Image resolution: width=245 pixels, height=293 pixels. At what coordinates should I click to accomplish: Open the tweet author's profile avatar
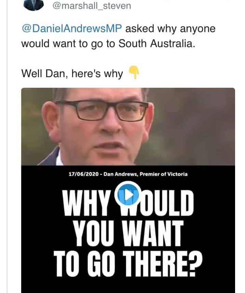pyautogui.click(x=33, y=5)
